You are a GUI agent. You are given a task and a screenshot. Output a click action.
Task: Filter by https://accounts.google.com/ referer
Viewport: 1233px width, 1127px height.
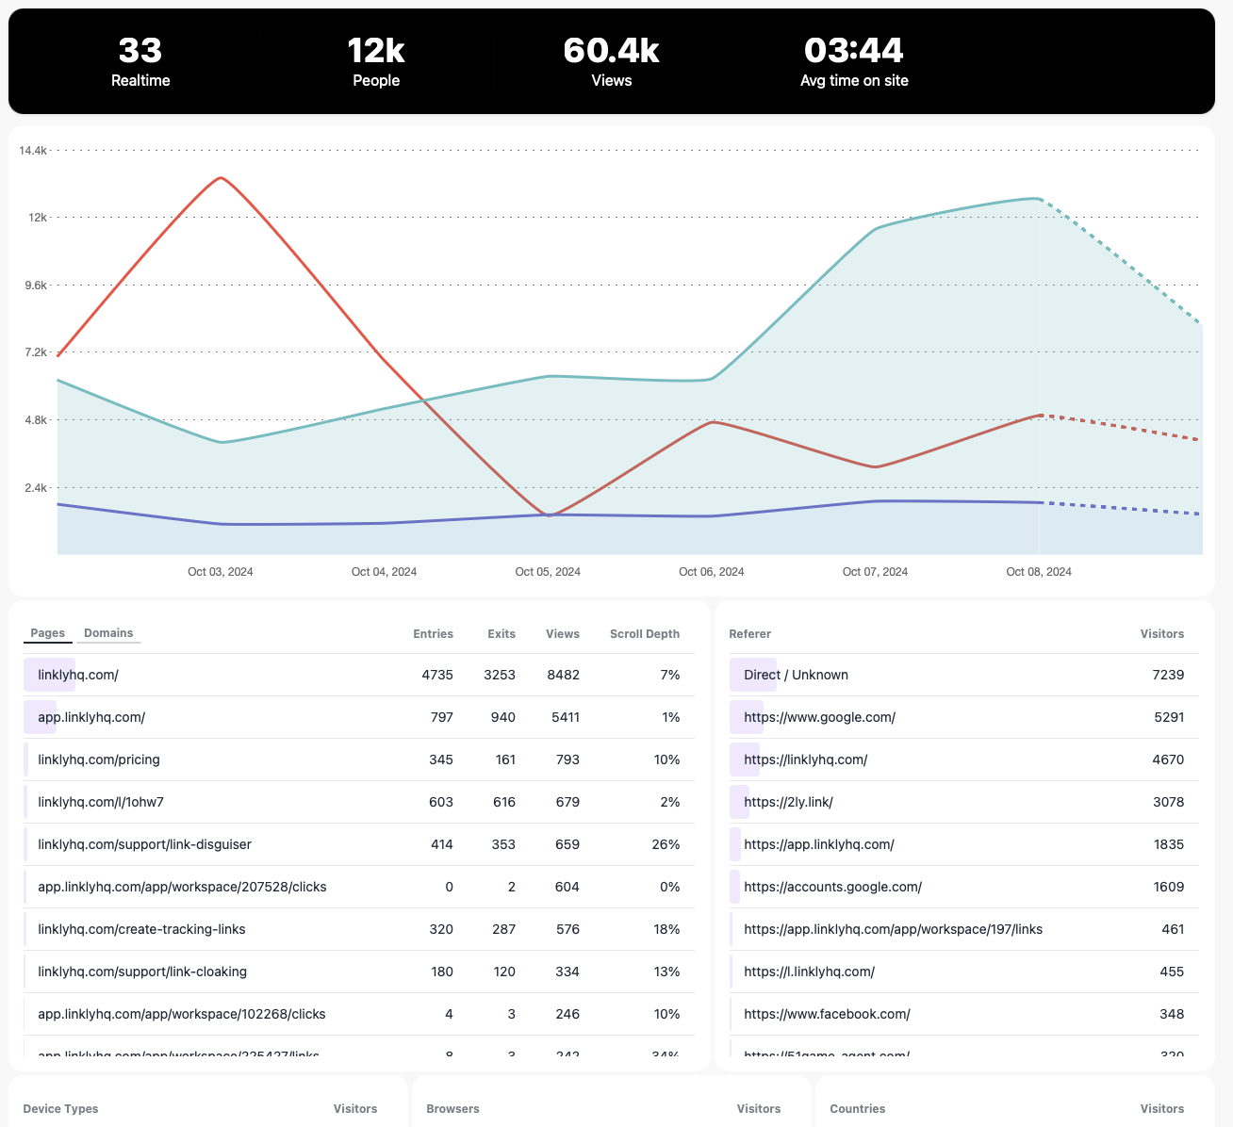click(964, 887)
